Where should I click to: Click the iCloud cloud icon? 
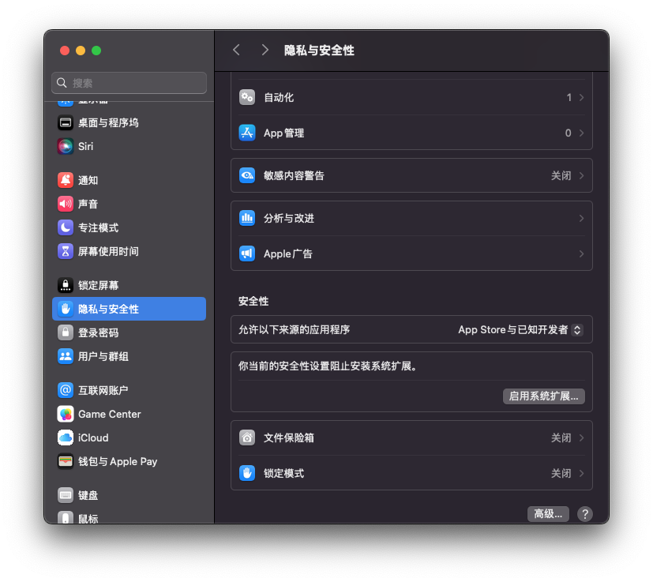(x=66, y=437)
